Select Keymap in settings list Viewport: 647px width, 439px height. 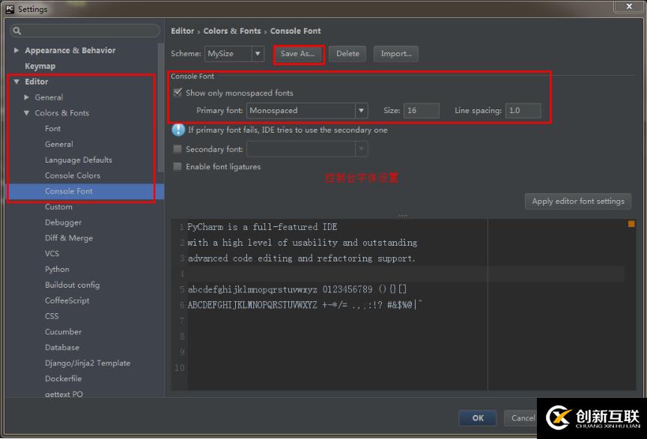[40, 66]
